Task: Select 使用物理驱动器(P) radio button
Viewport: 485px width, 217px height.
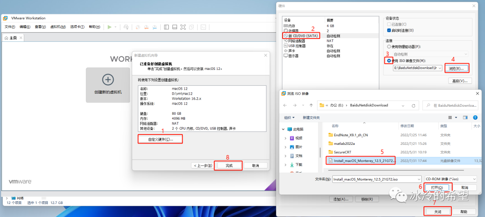Action: 389,47
